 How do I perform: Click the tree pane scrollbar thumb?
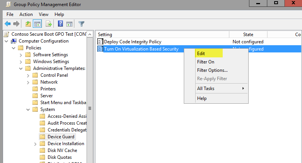coord(90,108)
